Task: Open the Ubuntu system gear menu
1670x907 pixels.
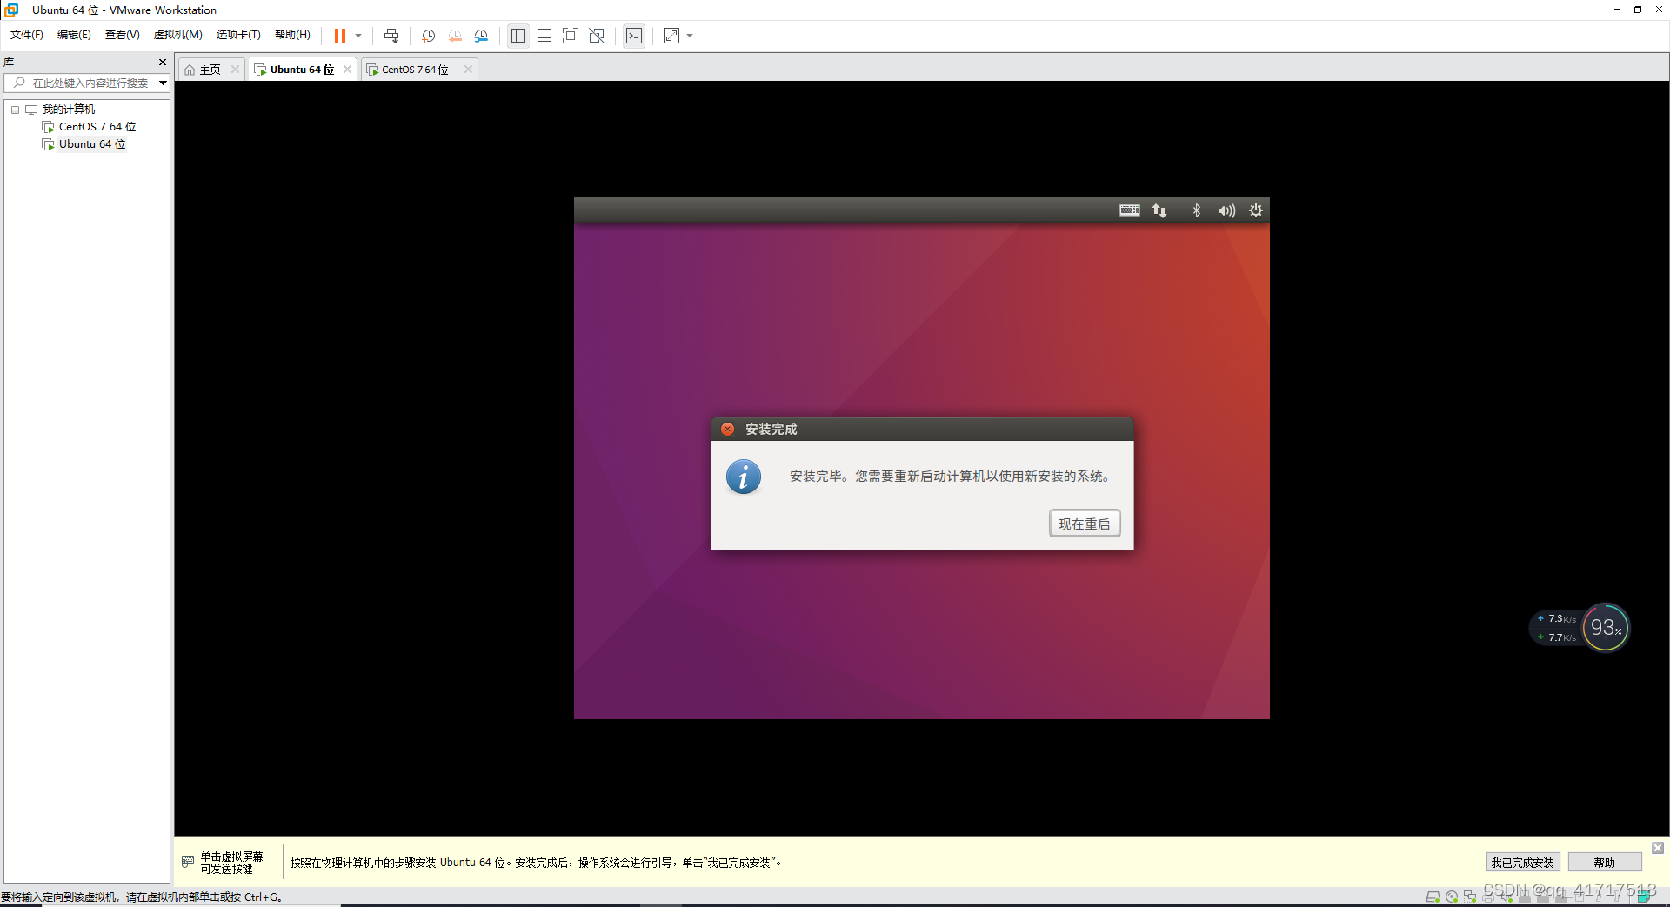Action: (x=1256, y=210)
